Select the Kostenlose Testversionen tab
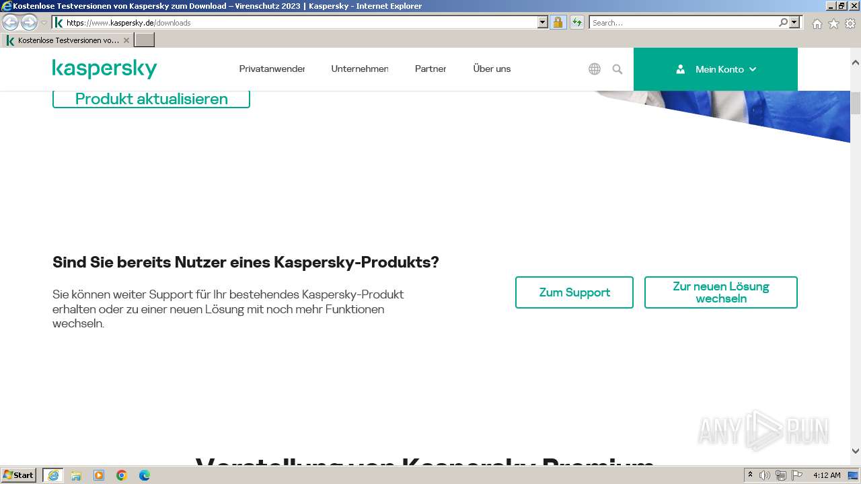The image size is (861, 484). tap(67, 40)
